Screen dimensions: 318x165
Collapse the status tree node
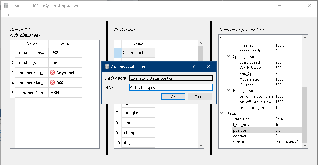click(222, 113)
